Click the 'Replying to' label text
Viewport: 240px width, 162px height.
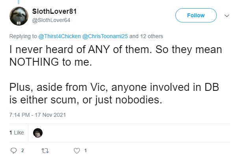tap(23, 36)
